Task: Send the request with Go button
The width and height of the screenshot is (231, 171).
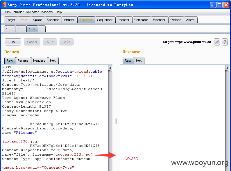Action: tap(13, 42)
